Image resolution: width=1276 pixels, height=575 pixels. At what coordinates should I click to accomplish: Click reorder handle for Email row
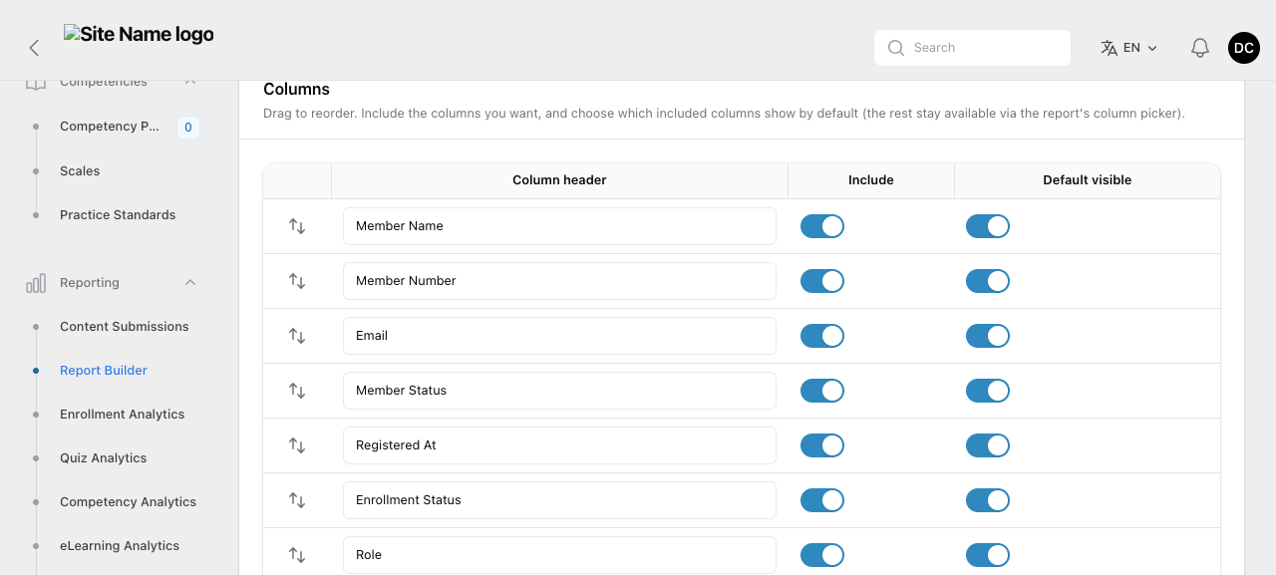pyautogui.click(x=297, y=336)
